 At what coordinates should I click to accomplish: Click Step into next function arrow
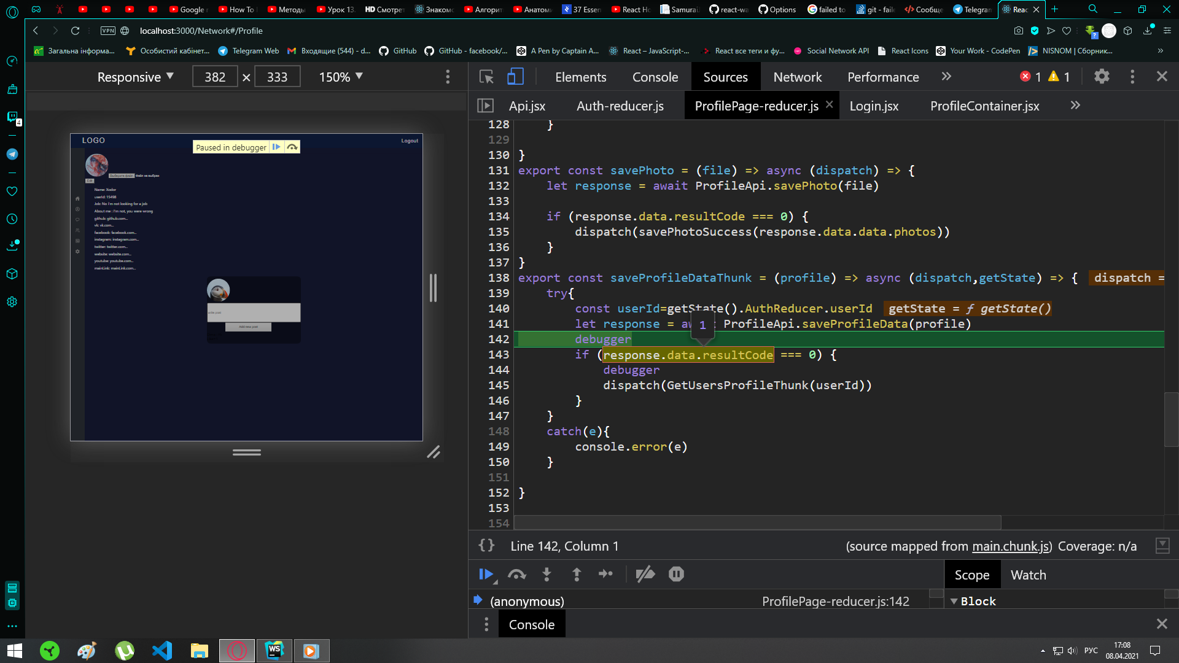547,574
